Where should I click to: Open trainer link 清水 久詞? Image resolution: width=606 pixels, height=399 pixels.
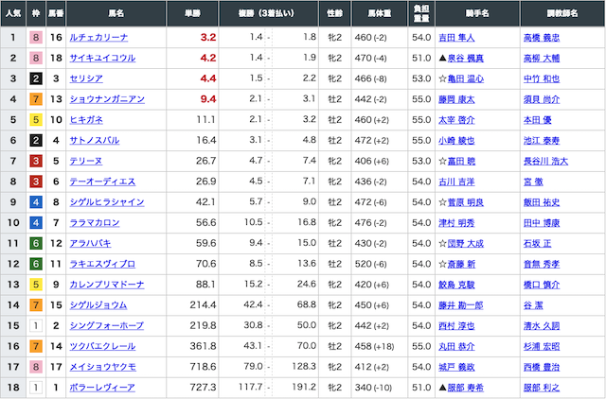[x=542, y=326]
